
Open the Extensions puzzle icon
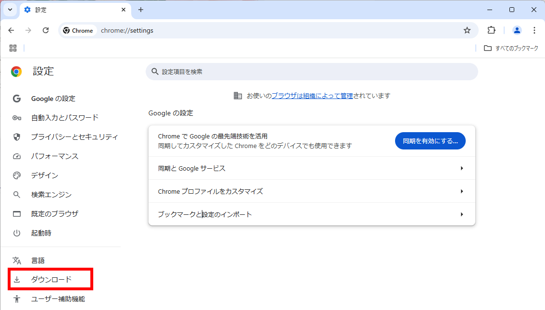491,30
